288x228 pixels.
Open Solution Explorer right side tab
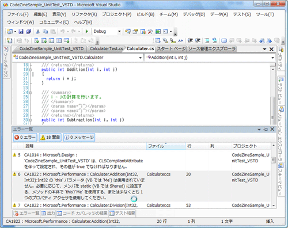point(281,134)
